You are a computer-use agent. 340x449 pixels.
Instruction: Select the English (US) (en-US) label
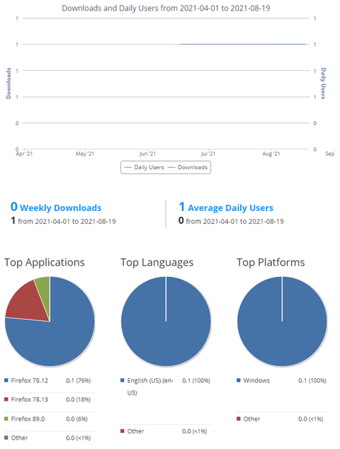pyautogui.click(x=150, y=387)
